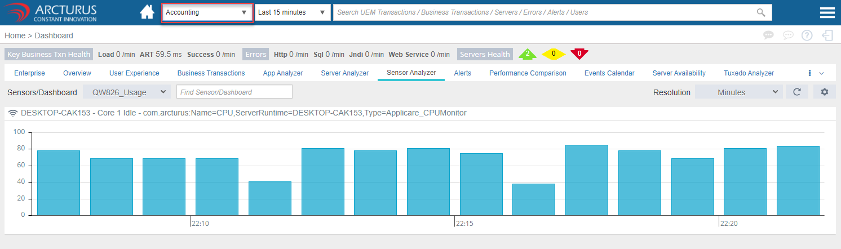Click the logout icon

(827, 35)
